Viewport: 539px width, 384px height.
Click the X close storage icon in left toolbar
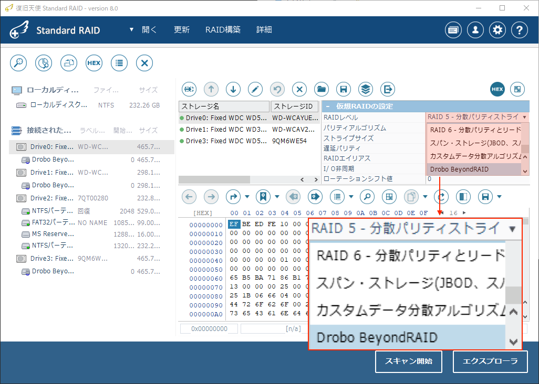coord(144,63)
